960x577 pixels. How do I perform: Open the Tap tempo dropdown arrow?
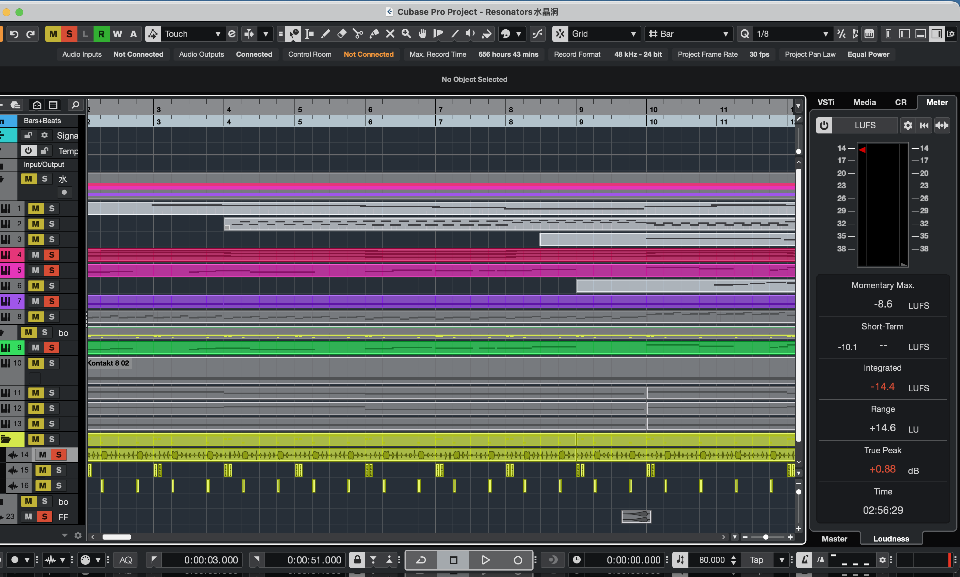[782, 560]
